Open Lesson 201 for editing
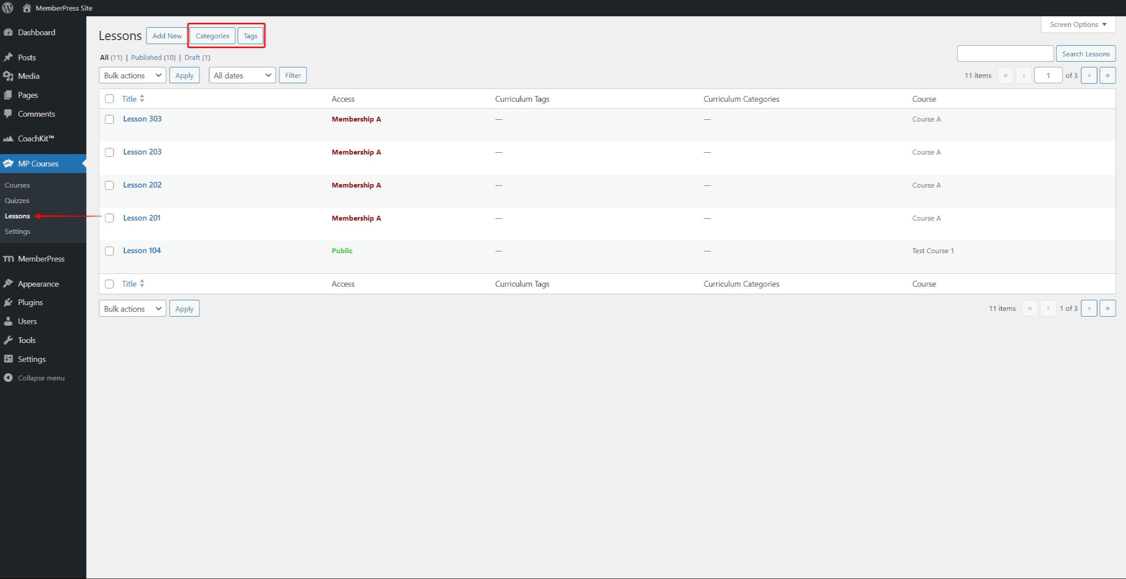1126x579 pixels. pyautogui.click(x=142, y=217)
